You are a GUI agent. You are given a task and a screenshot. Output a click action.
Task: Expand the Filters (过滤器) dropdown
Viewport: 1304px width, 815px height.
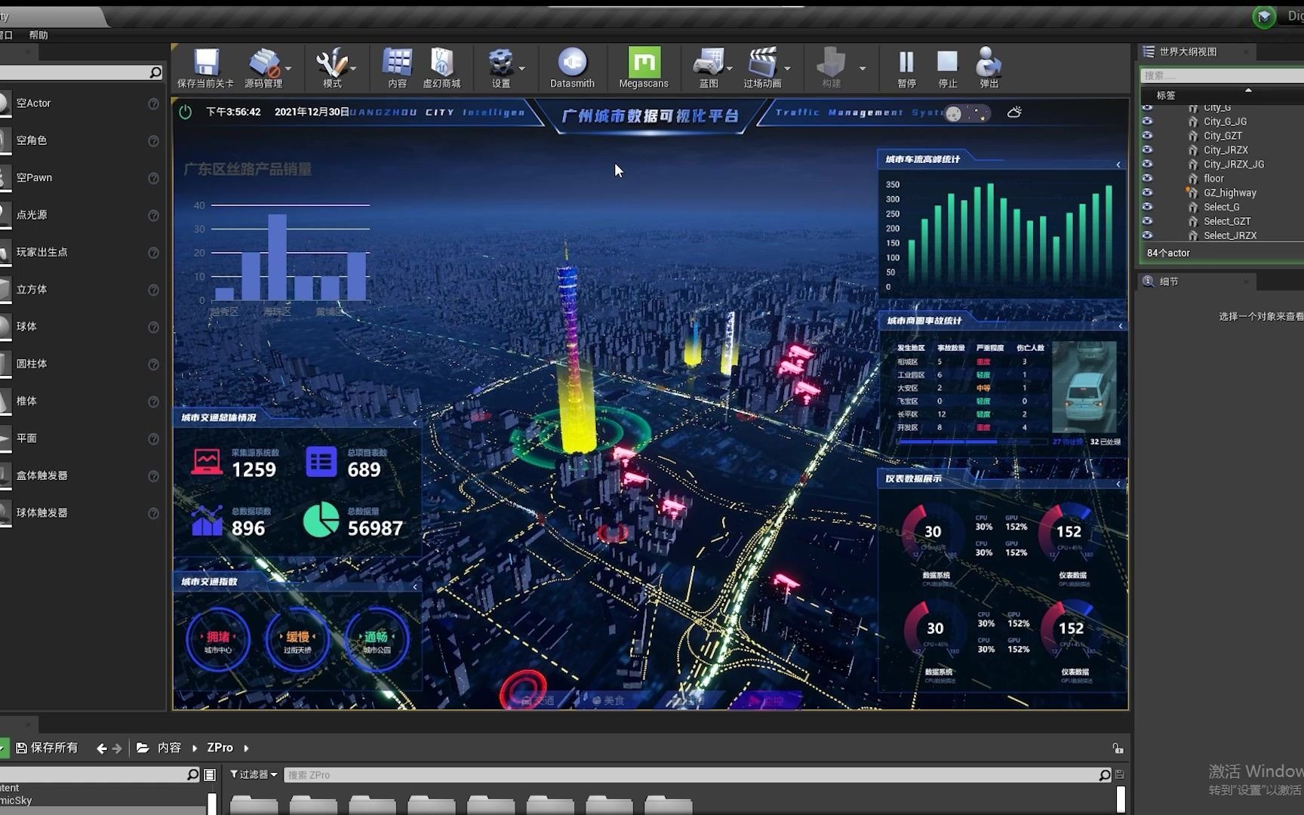click(254, 774)
